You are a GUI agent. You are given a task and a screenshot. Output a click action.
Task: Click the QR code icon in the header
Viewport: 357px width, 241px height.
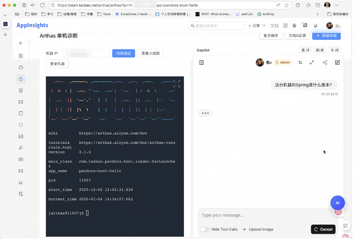pyautogui.click(x=285, y=25)
